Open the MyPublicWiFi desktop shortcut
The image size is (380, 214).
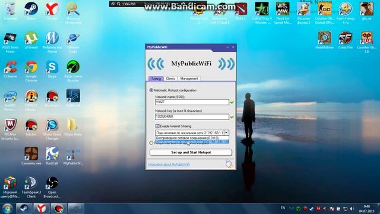(x=73, y=156)
